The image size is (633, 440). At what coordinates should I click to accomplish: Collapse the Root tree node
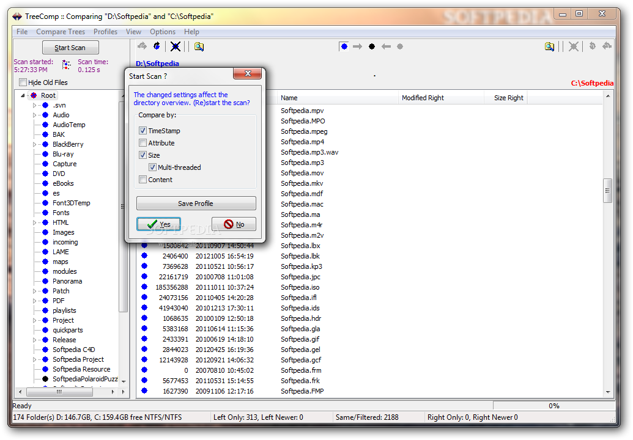pyautogui.click(x=23, y=95)
